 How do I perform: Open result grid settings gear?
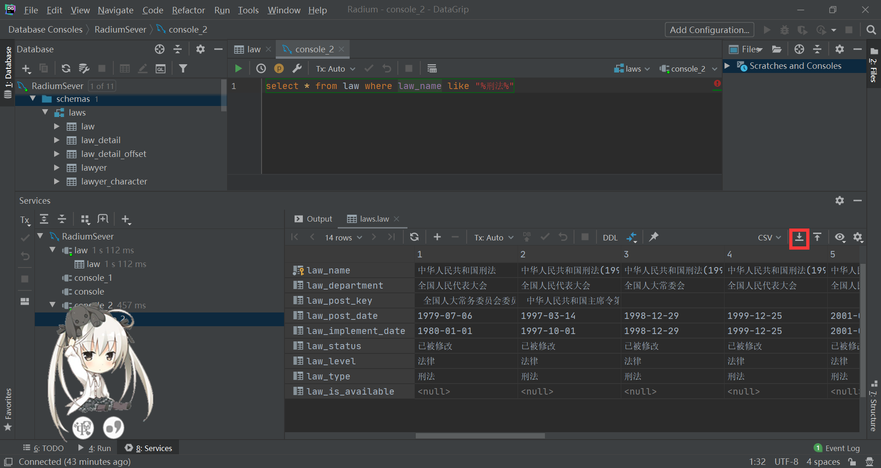(x=858, y=237)
